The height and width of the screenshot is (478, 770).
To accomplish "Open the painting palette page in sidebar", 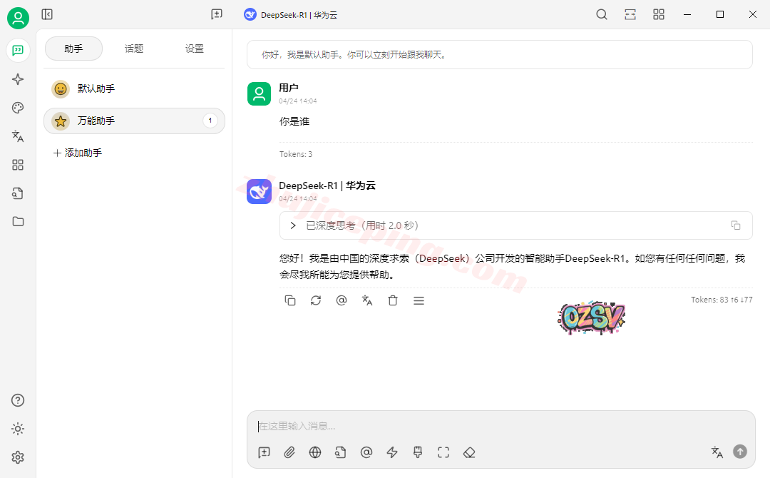I will coord(18,108).
